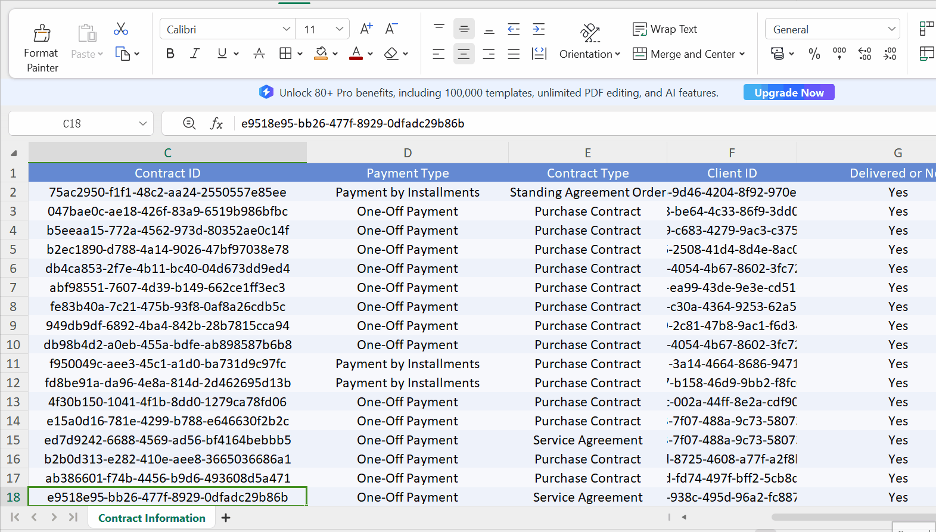Screen dimensions: 936x532
Task: Click the increase indent icon
Action: click(539, 29)
